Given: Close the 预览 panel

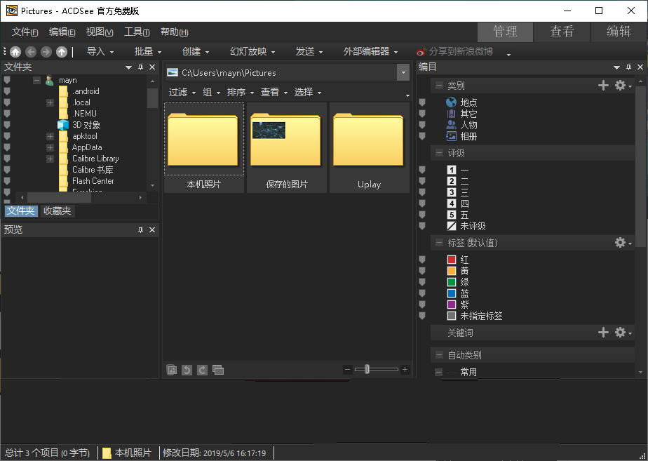Looking at the screenshot, I should (x=152, y=230).
